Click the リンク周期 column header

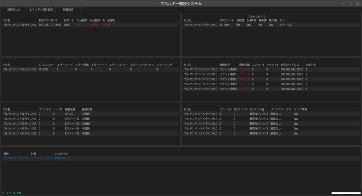pyautogui.click(x=300, y=109)
